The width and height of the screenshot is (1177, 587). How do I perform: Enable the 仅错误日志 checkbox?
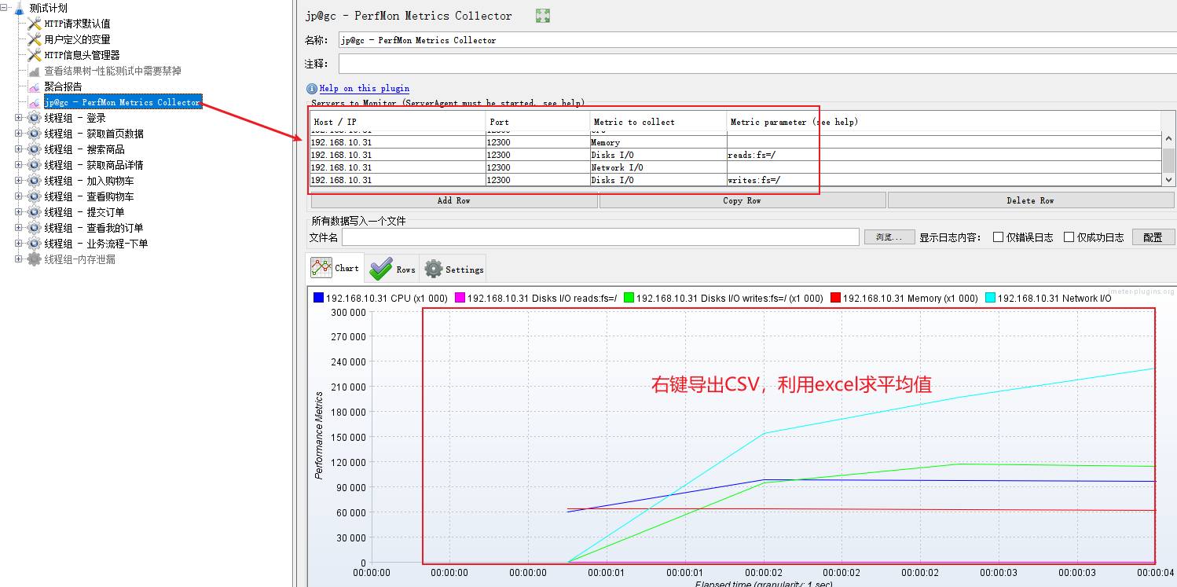coord(998,237)
